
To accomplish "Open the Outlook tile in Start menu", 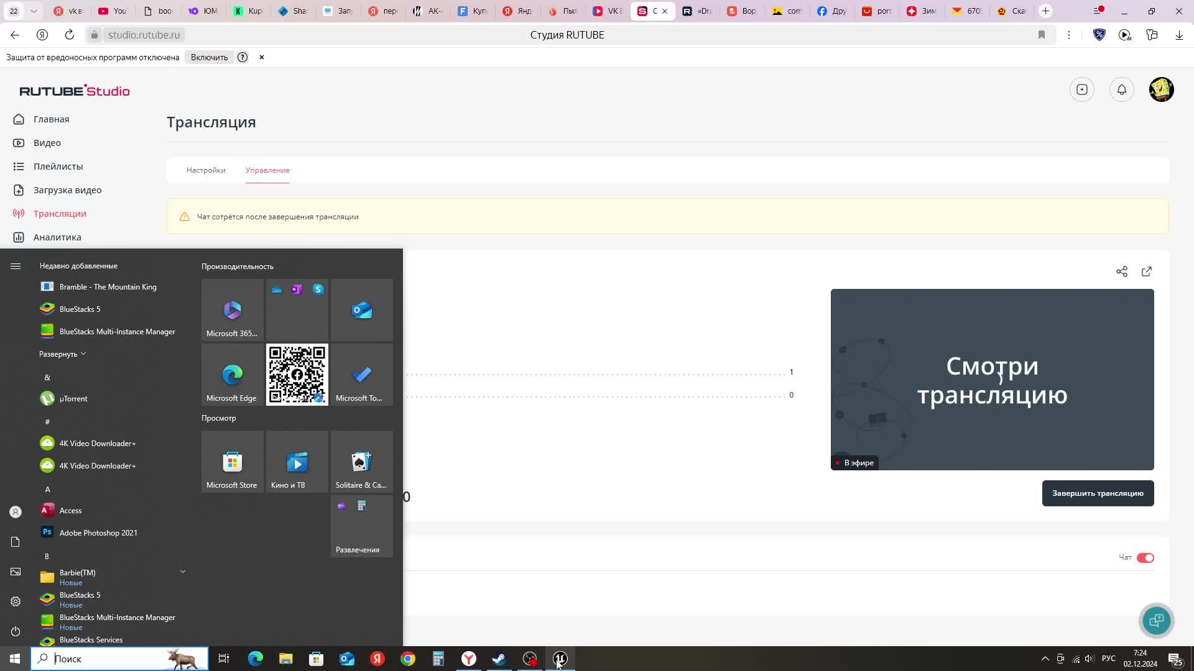I will coord(362,309).
